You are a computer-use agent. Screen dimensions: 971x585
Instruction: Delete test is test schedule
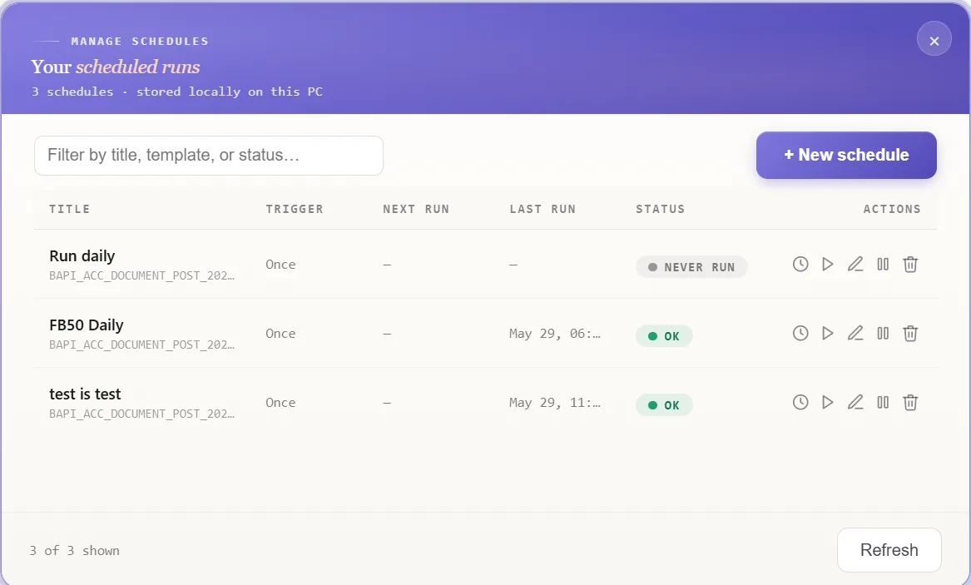[x=910, y=403]
